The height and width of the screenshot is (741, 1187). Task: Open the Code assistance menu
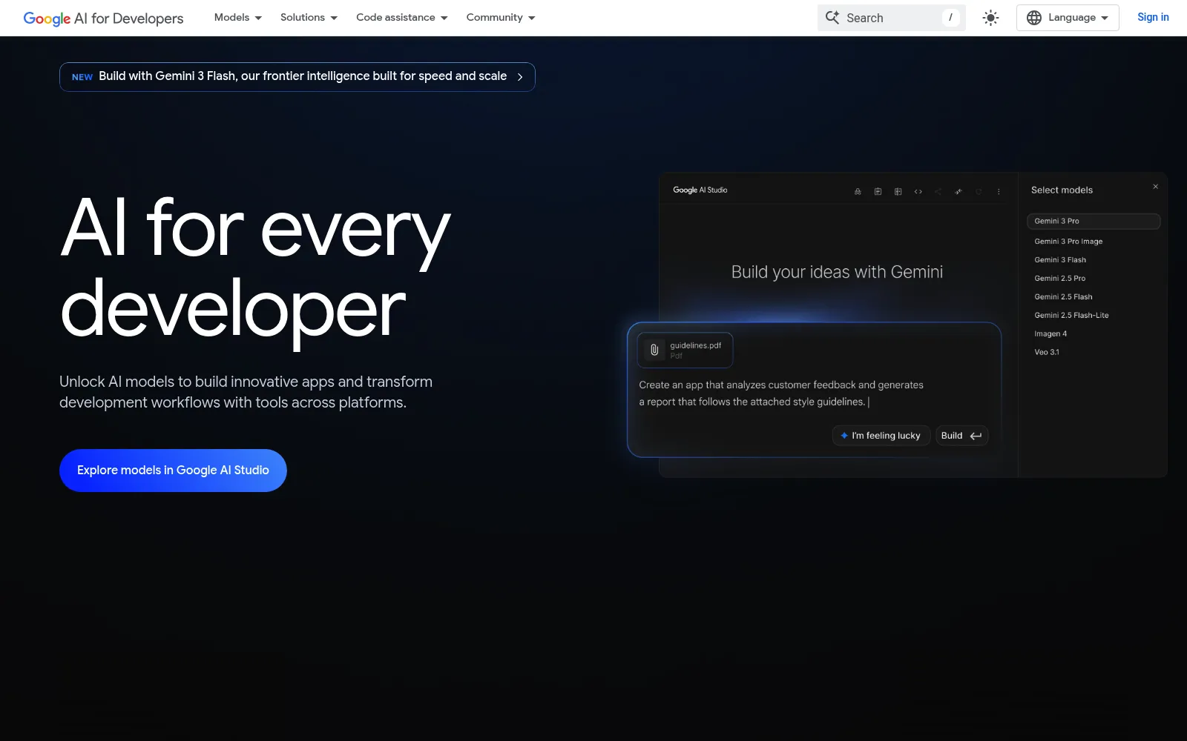pyautogui.click(x=401, y=17)
